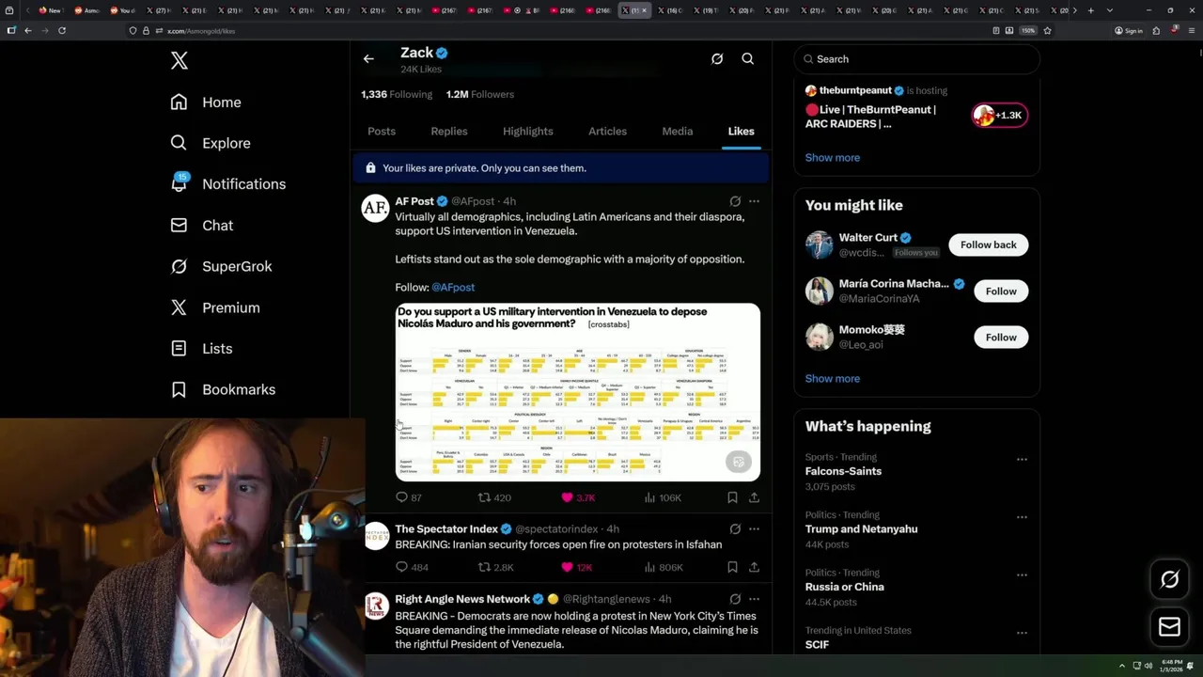Image resolution: width=1203 pixels, height=677 pixels.
Task: Follow back Walter Curt
Action: [x=989, y=244]
